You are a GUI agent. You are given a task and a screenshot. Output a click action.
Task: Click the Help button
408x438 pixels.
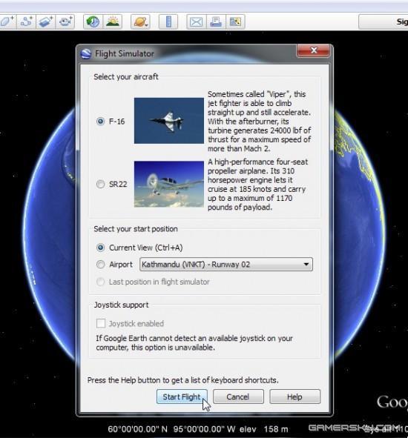(x=295, y=396)
